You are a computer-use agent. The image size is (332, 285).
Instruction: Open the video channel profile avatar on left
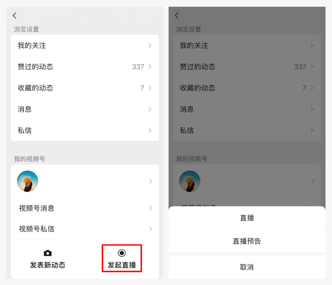tap(28, 181)
